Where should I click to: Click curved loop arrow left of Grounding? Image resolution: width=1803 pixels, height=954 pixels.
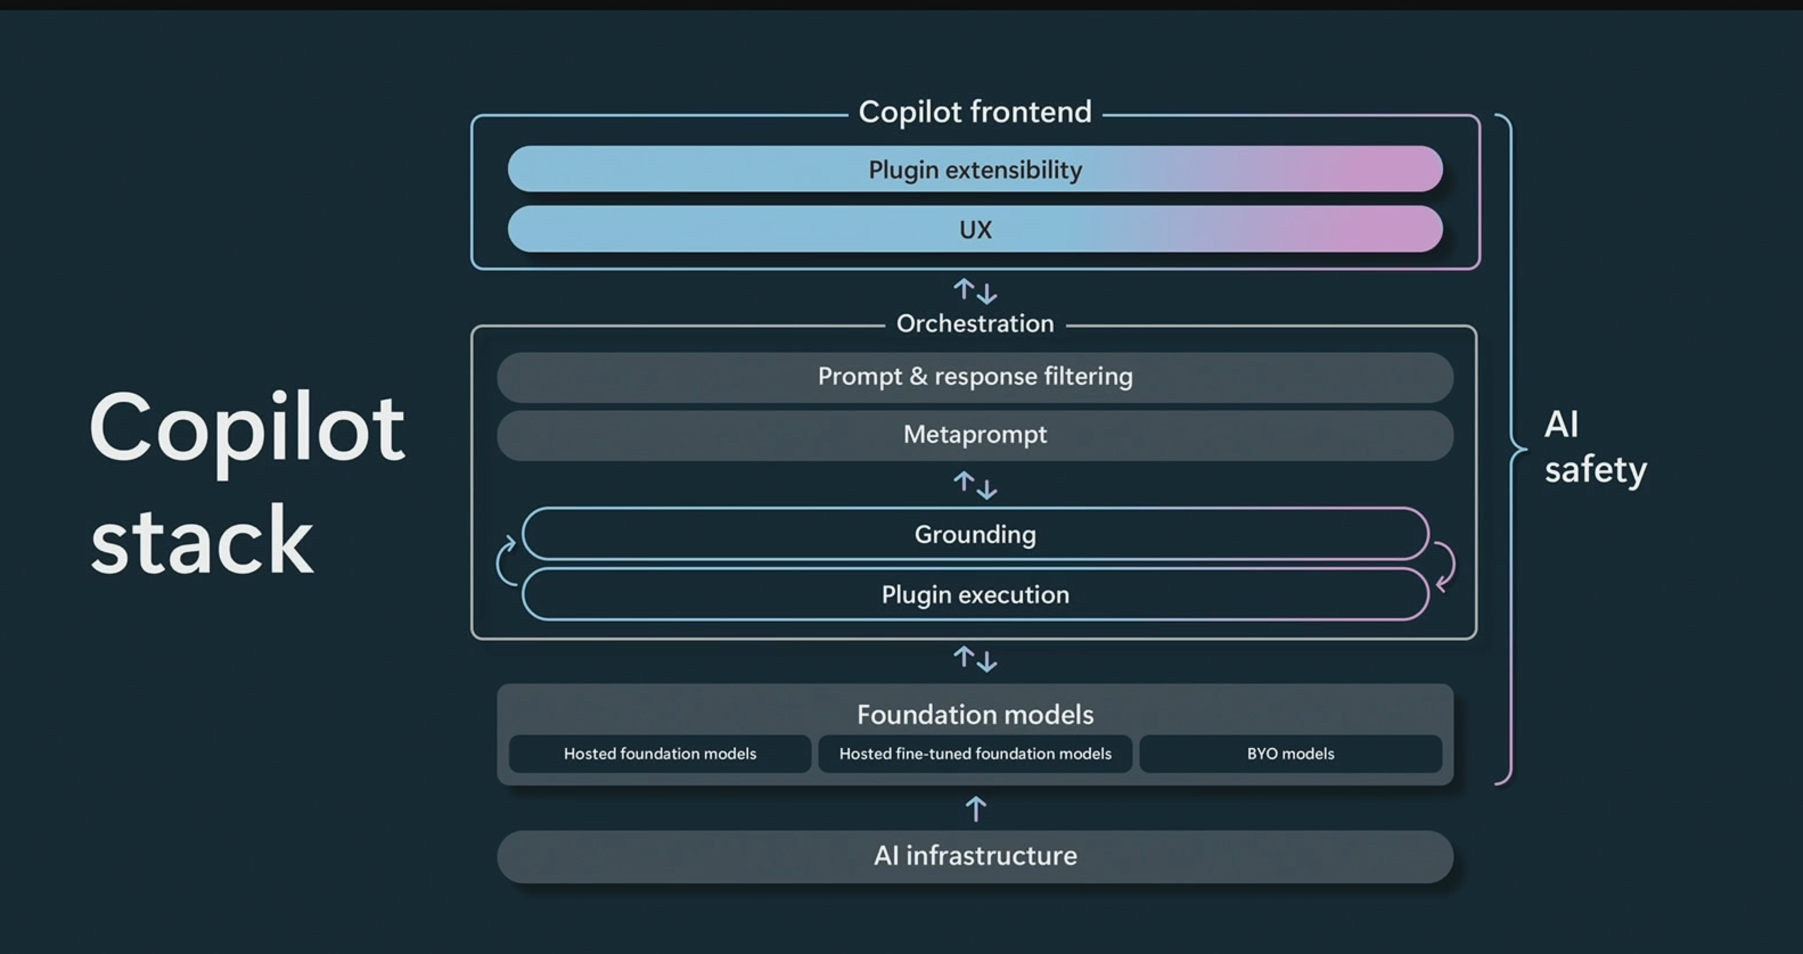tap(507, 560)
